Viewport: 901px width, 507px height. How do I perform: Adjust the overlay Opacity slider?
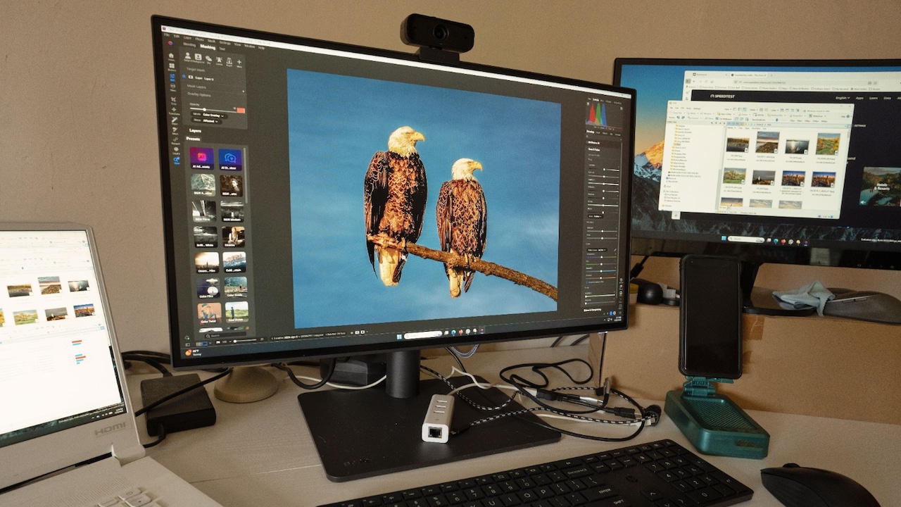(213, 109)
